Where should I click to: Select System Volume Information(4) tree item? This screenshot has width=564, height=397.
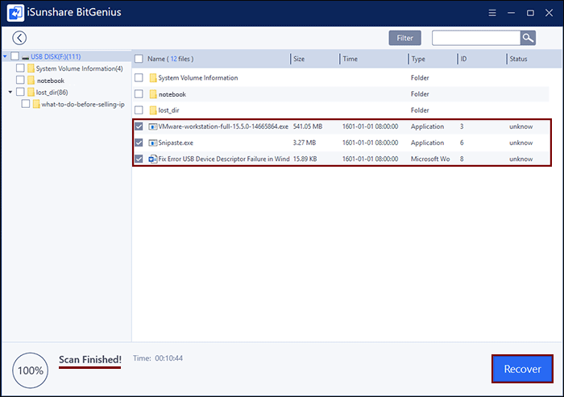pyautogui.click(x=79, y=68)
